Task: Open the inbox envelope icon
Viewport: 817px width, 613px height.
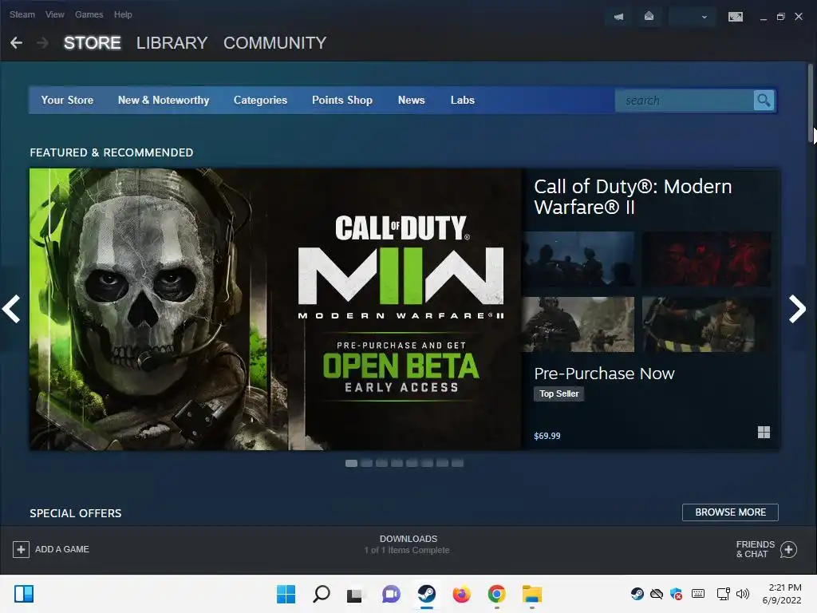Action: pos(649,17)
